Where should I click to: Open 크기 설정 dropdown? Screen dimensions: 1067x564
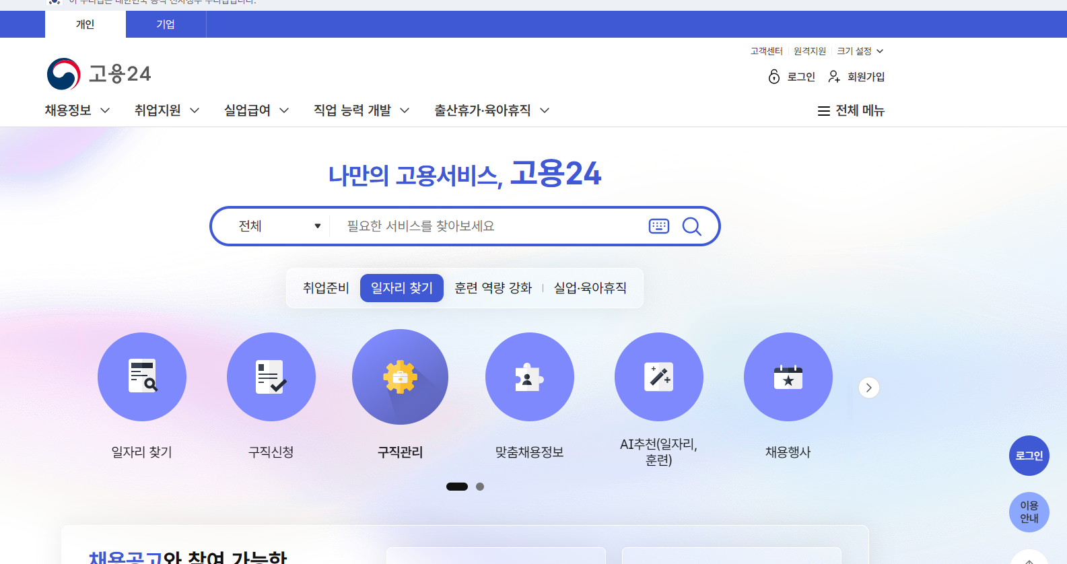[x=860, y=51]
